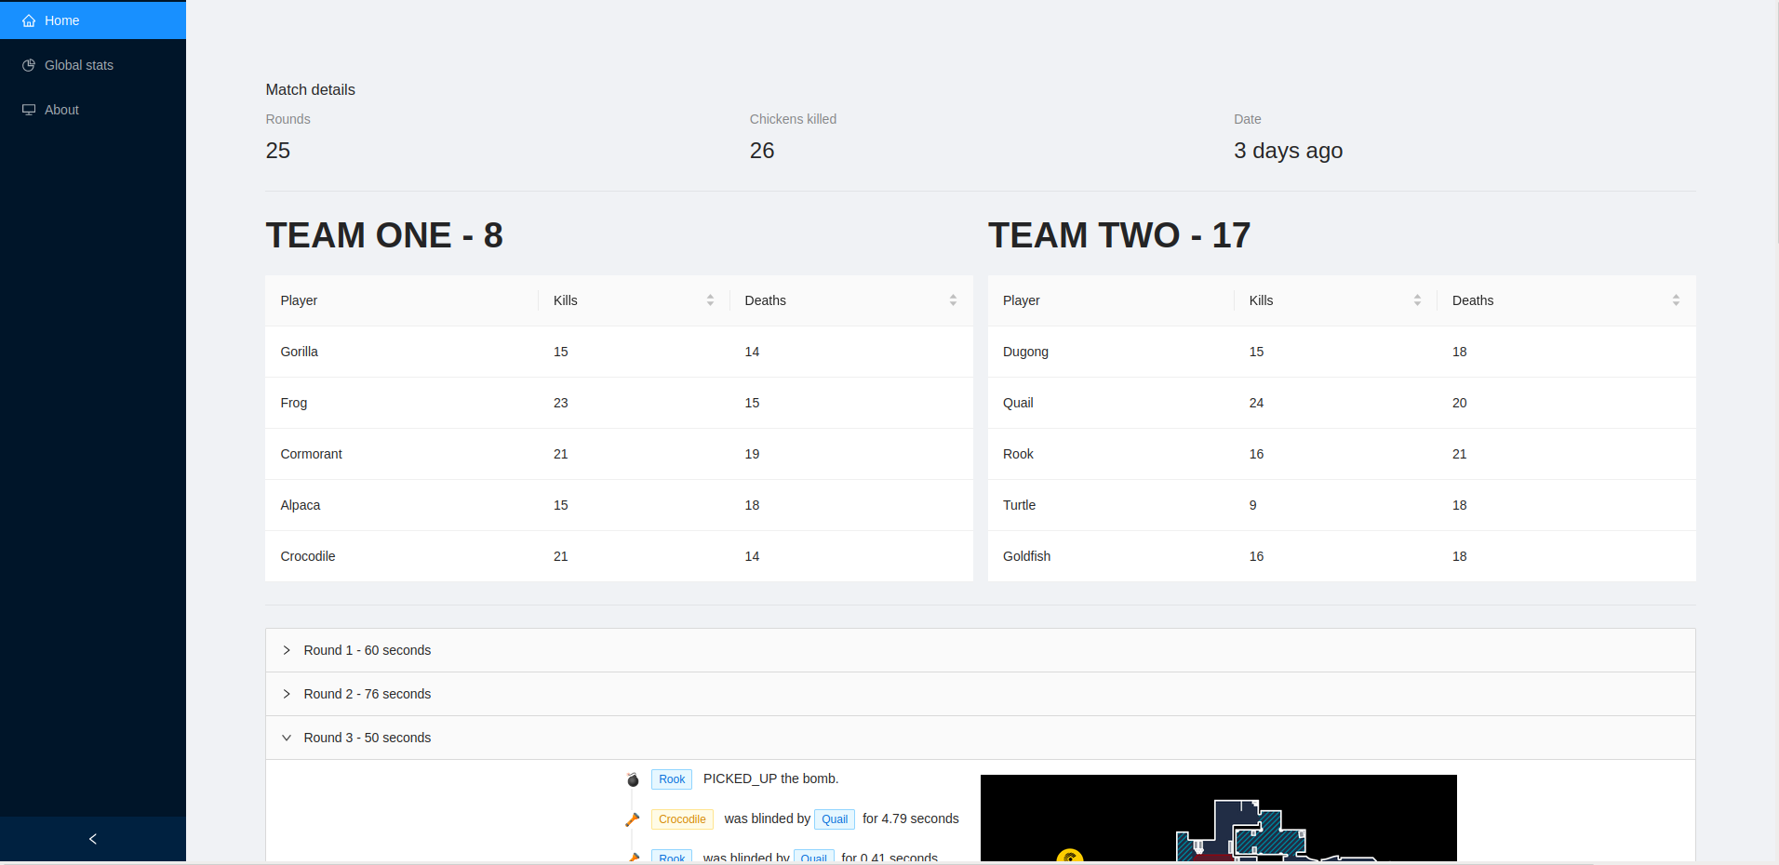Click Quail's kills value 24
Screen dimensions: 1779x865
pyautogui.click(x=1256, y=403)
